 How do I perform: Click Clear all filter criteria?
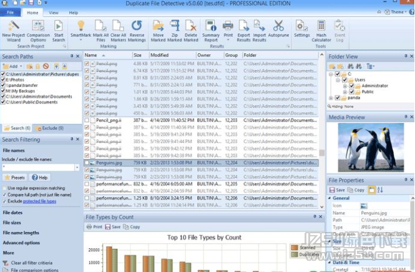pyautogui.click(x=31, y=263)
